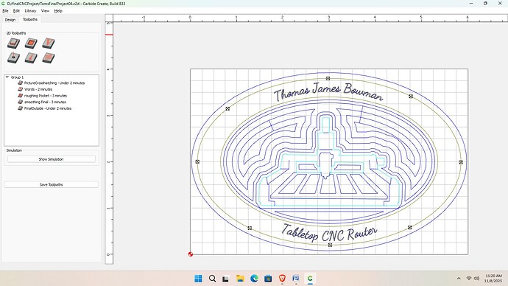The width and height of the screenshot is (508, 286).
Task: Select 'Words - 2 minutes' toolpath
Action: [x=38, y=89]
